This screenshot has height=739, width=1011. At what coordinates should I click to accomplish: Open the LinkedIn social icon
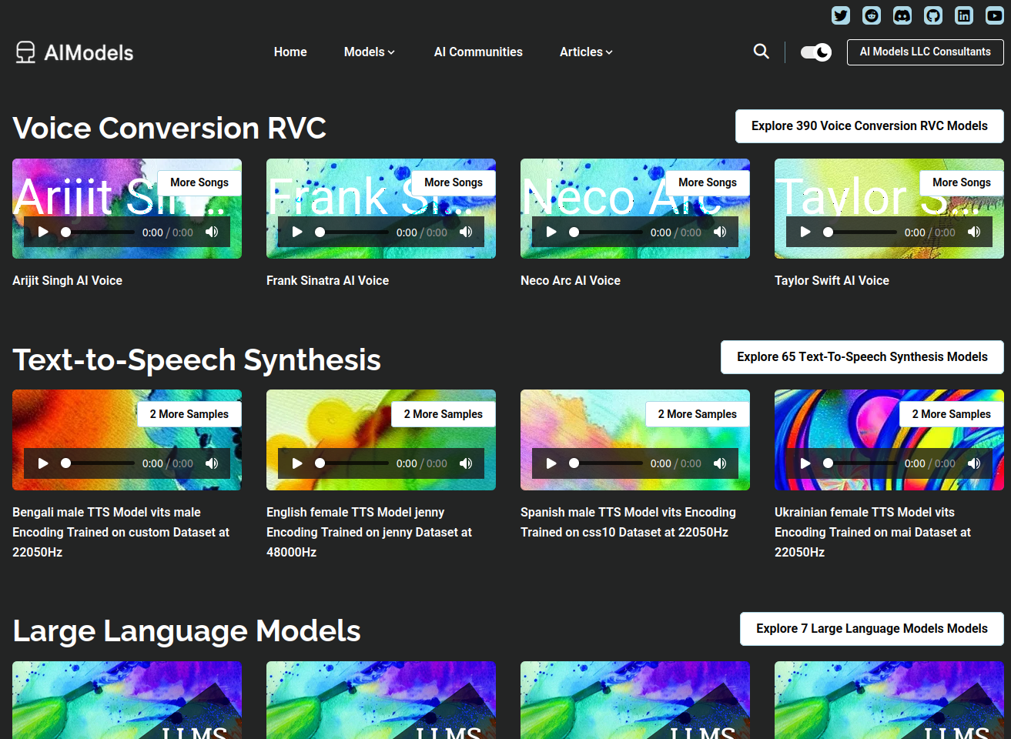pos(964,15)
